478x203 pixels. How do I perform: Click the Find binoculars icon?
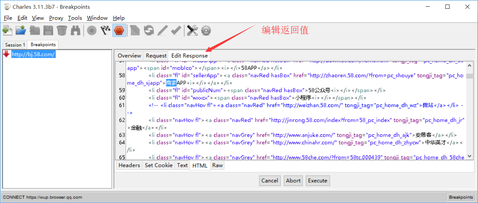click(x=75, y=31)
